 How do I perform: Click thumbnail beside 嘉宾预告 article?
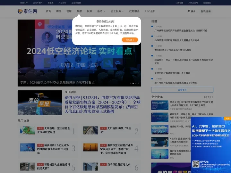coord(160,117)
